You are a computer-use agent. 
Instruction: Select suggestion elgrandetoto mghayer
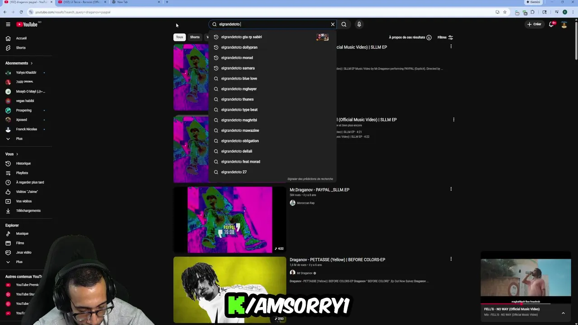pos(272,89)
